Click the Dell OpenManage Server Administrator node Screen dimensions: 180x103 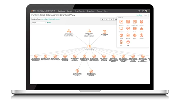(x=35, y=56)
